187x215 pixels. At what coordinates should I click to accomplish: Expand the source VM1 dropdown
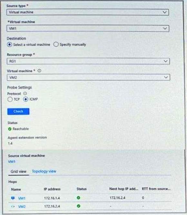[x=88, y=28]
